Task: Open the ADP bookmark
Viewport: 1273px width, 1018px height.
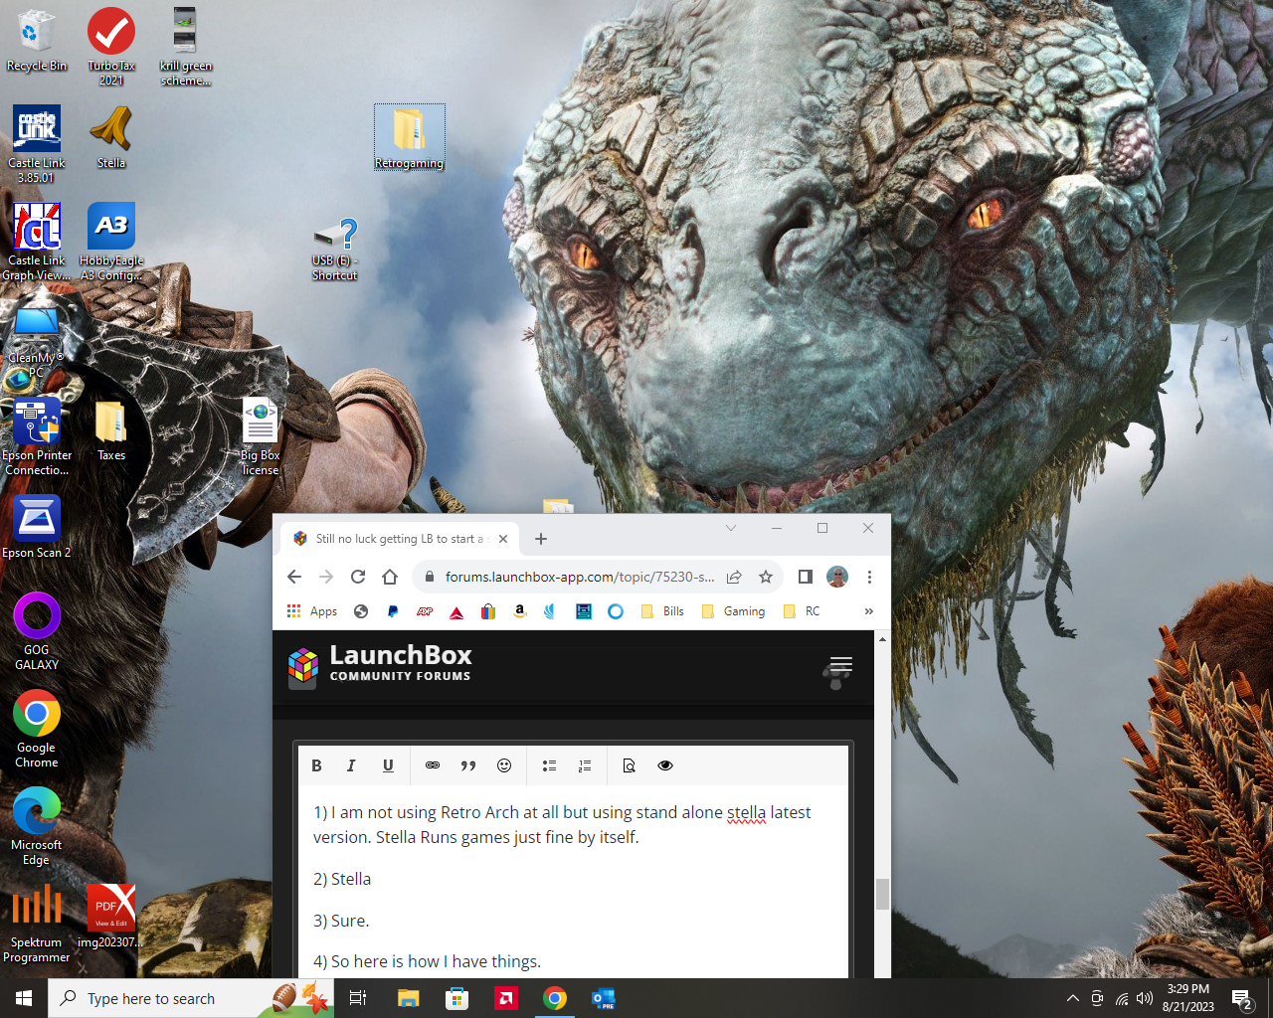Action: (x=425, y=611)
